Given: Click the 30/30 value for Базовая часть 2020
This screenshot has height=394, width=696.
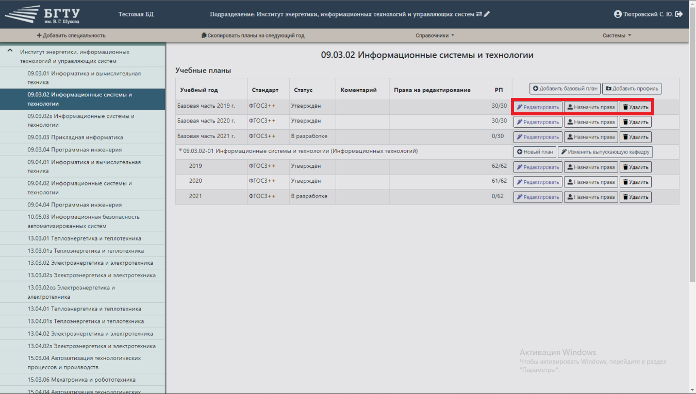Looking at the screenshot, I should (500, 121).
